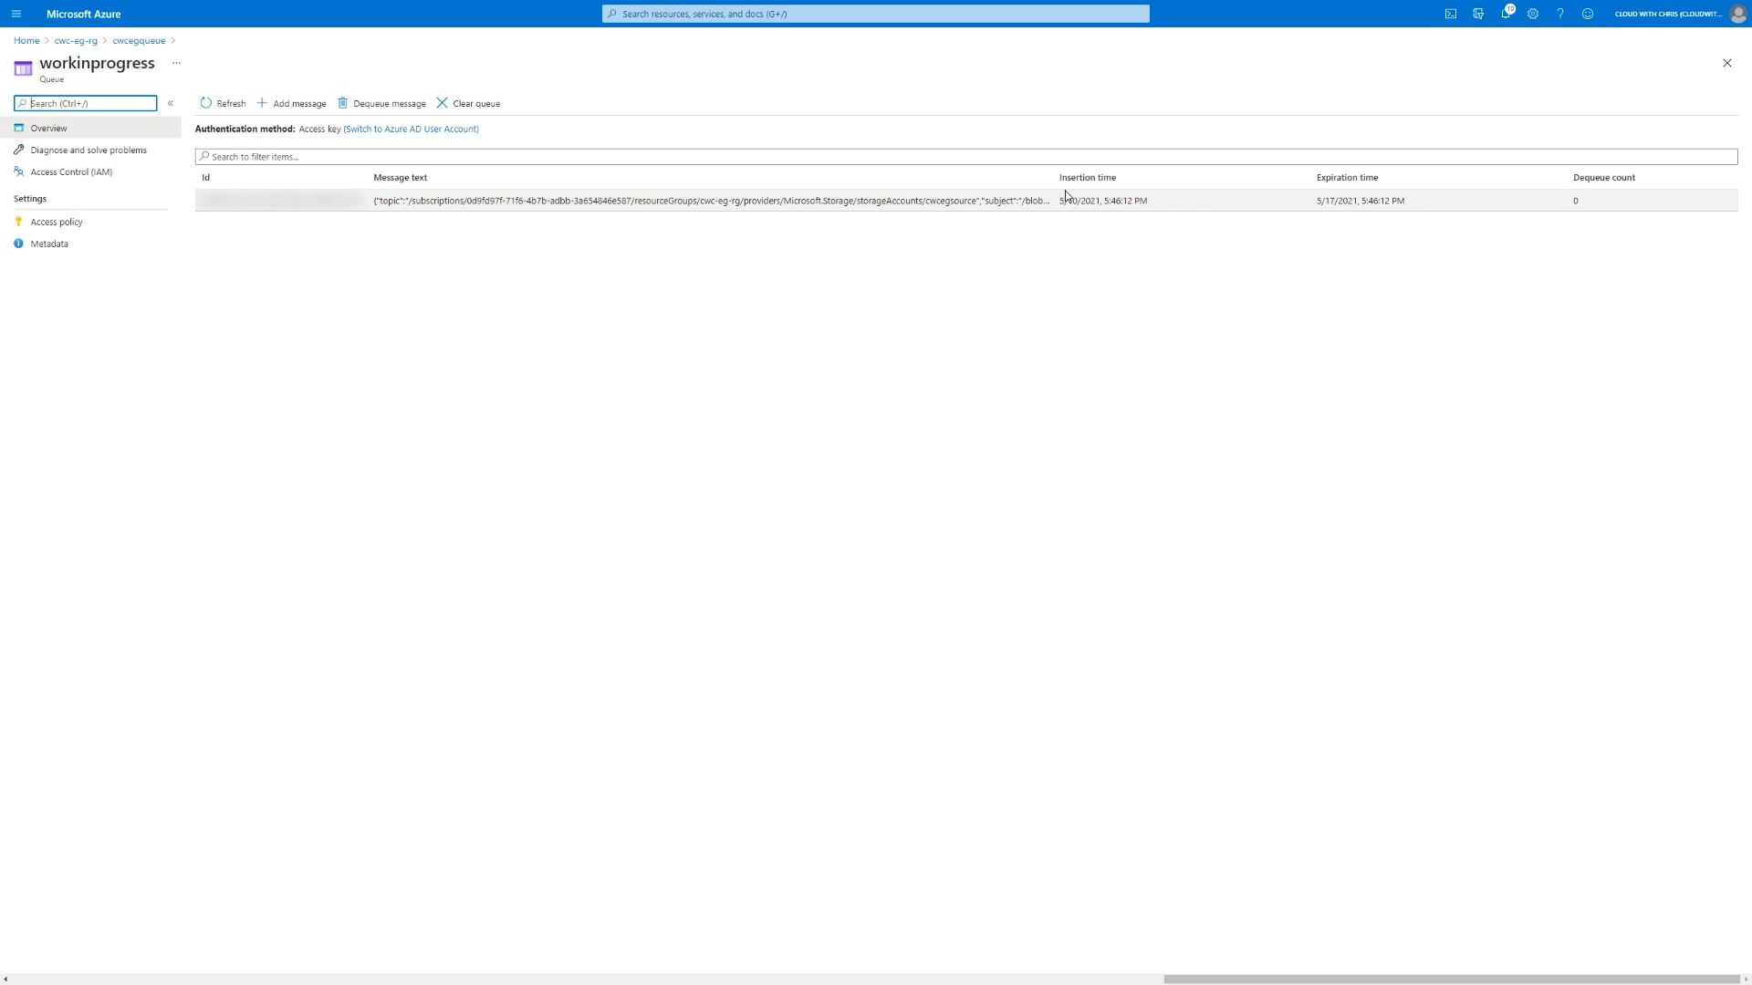Screen dimensions: 1752x985
Task: Select the Access policy menu item
Action: point(57,222)
